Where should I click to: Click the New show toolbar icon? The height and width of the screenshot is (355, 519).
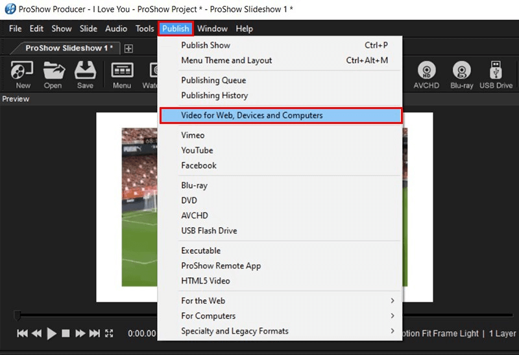click(x=23, y=74)
